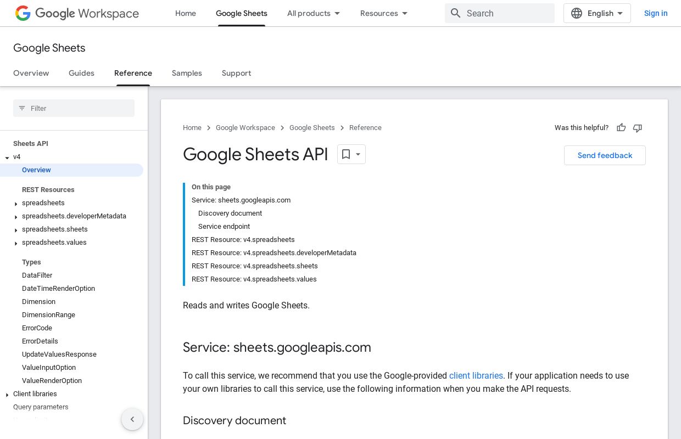681x439 pixels.
Task: Click the Reference breadcrumb link
Action: click(x=365, y=127)
